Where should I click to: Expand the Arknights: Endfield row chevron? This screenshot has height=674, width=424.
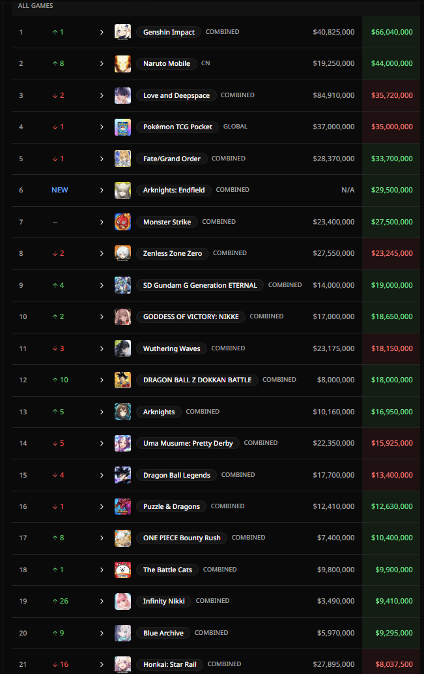[x=102, y=190]
